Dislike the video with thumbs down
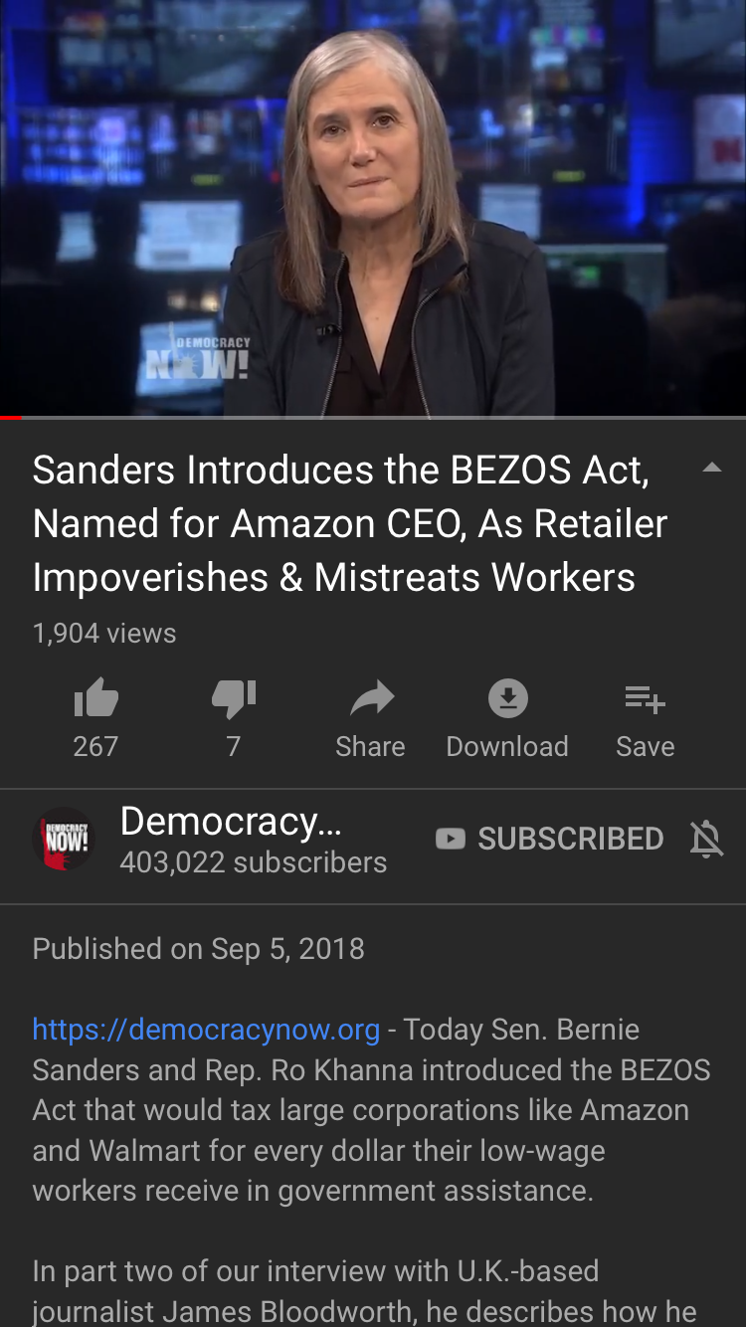 click(x=234, y=700)
